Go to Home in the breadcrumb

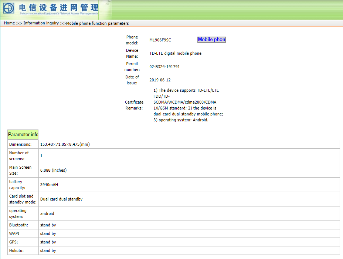10,23
